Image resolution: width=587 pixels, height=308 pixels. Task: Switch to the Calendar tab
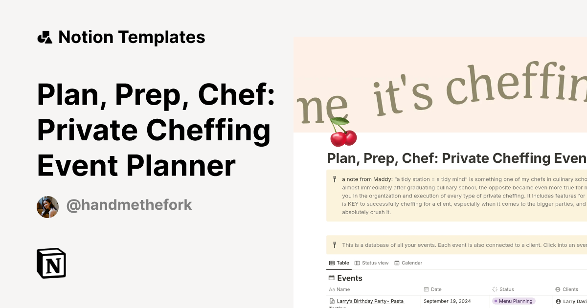411,263
